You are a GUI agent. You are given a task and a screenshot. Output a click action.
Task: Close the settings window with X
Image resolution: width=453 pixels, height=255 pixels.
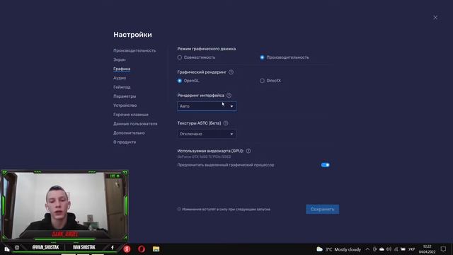435,18
